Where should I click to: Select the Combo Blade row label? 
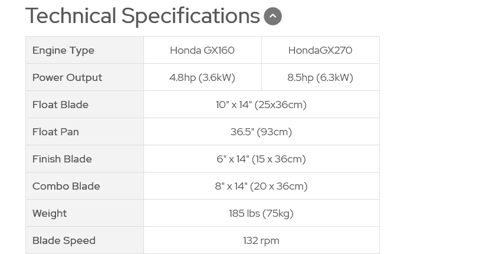point(66,186)
